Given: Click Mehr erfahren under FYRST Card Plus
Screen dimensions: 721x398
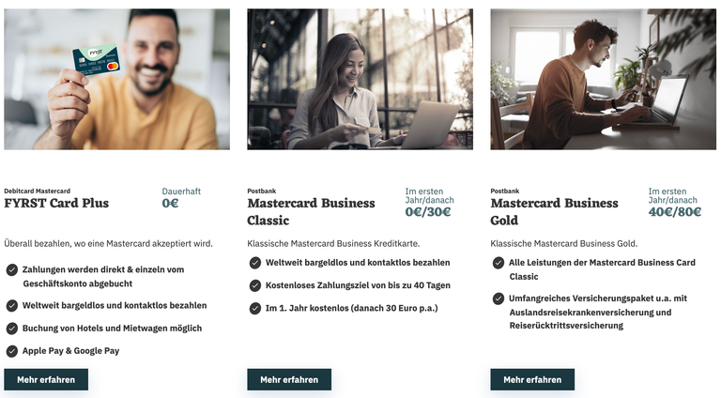Looking at the screenshot, I should [46, 379].
